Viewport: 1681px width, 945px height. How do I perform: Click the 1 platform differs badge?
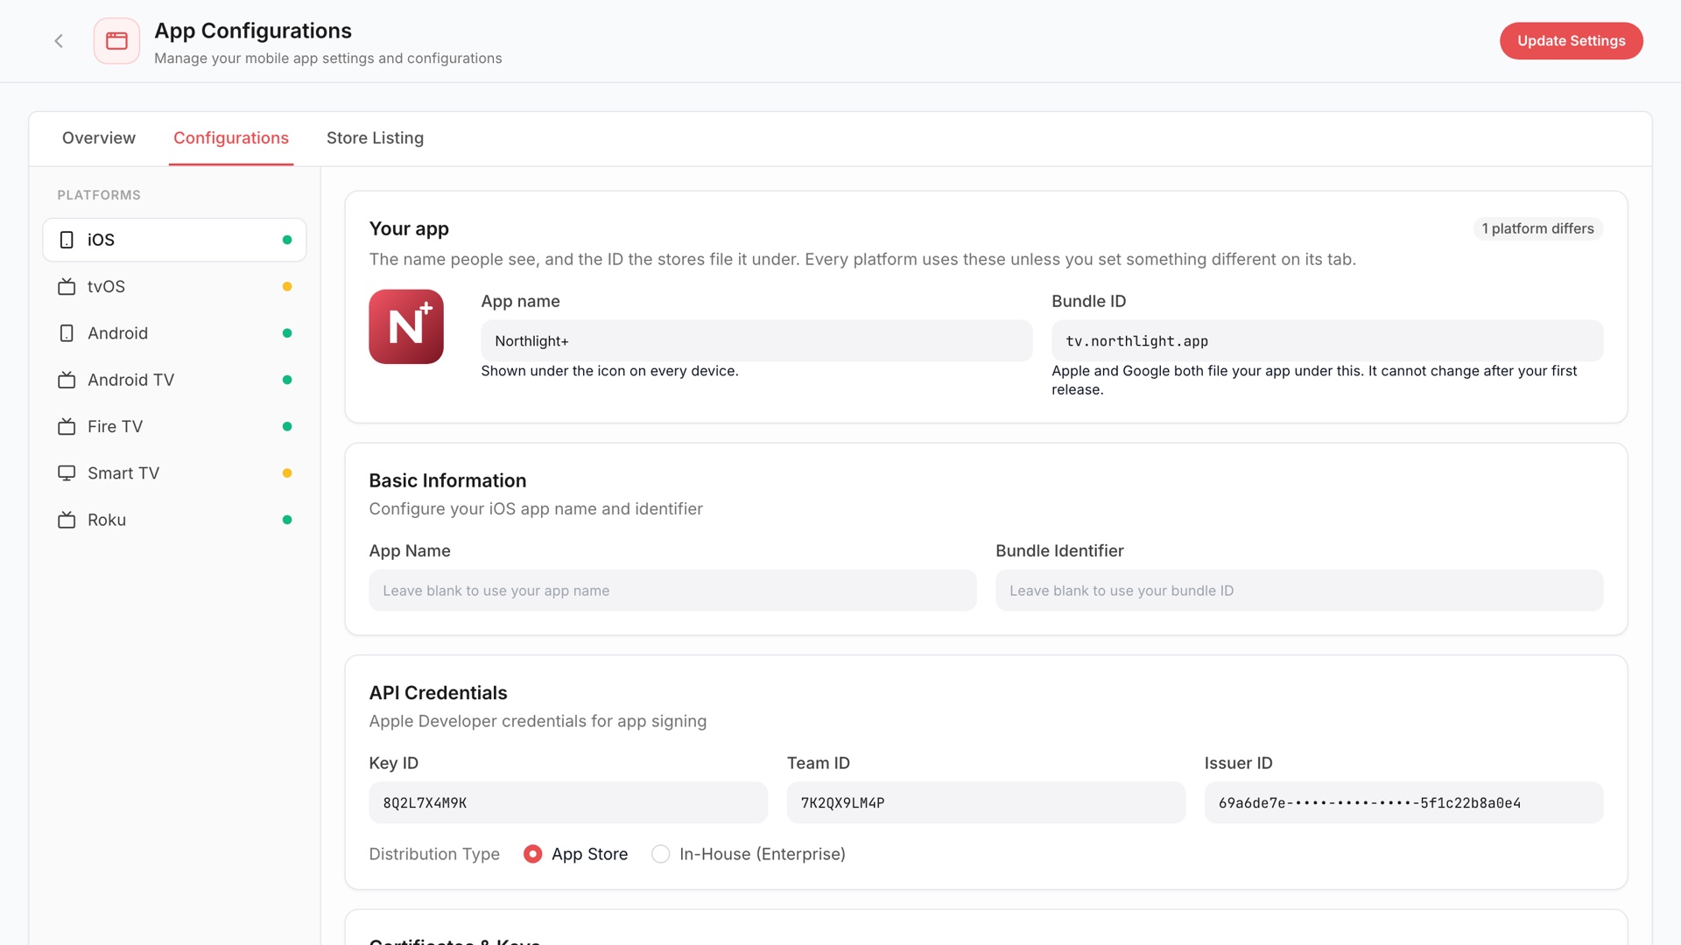click(1537, 229)
